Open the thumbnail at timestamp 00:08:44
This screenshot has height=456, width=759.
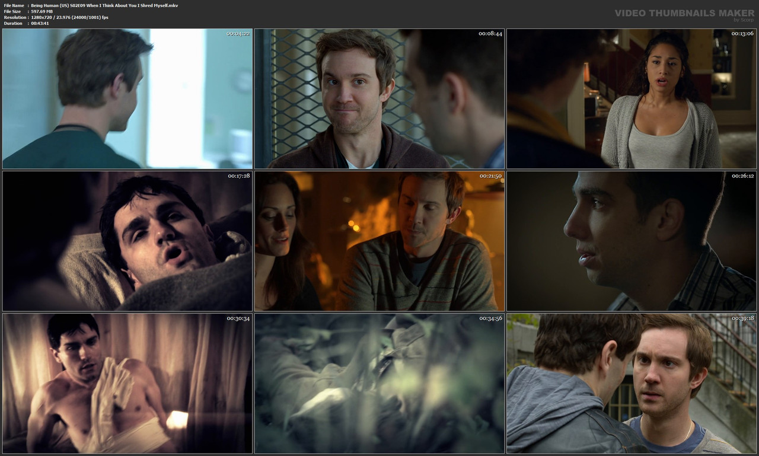tap(379, 98)
